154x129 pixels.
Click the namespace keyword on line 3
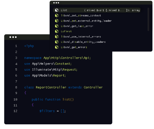click(33, 58)
